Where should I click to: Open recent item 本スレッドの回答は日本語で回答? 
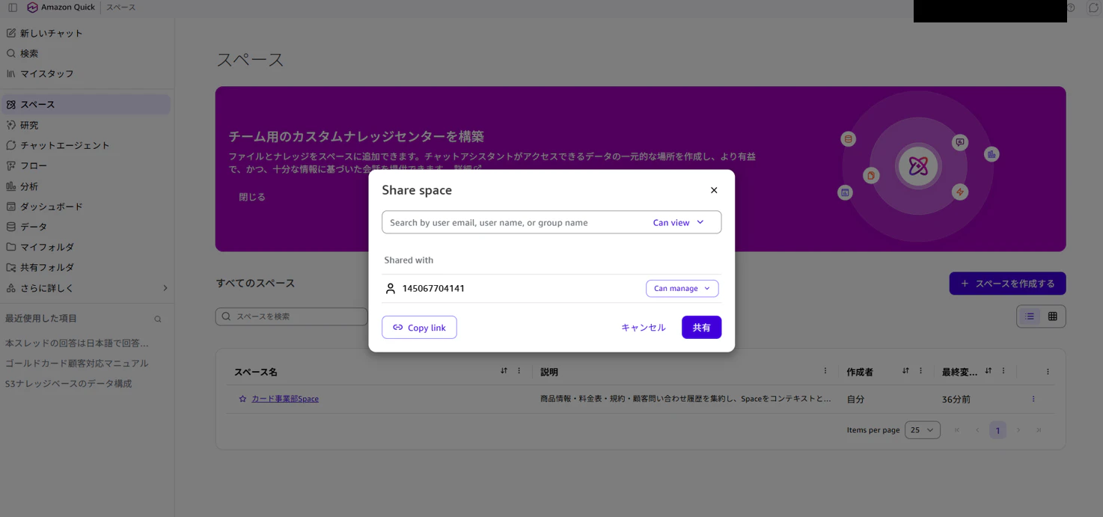[x=77, y=343]
